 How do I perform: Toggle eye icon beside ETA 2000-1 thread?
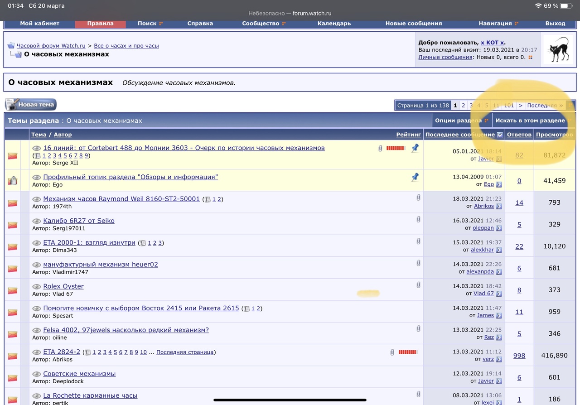[x=37, y=243]
